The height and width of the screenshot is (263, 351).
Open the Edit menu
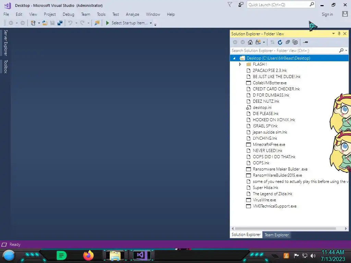tap(19, 14)
